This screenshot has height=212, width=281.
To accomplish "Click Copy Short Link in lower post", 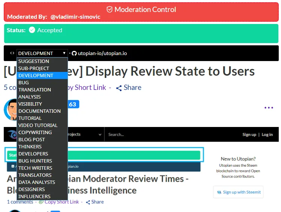I will 62,202.
